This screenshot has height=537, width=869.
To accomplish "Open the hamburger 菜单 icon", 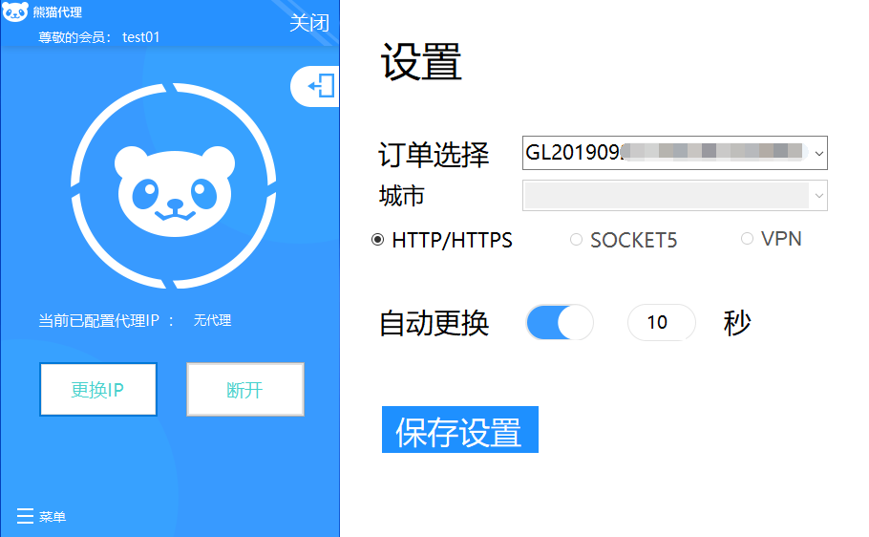I will coord(25,516).
